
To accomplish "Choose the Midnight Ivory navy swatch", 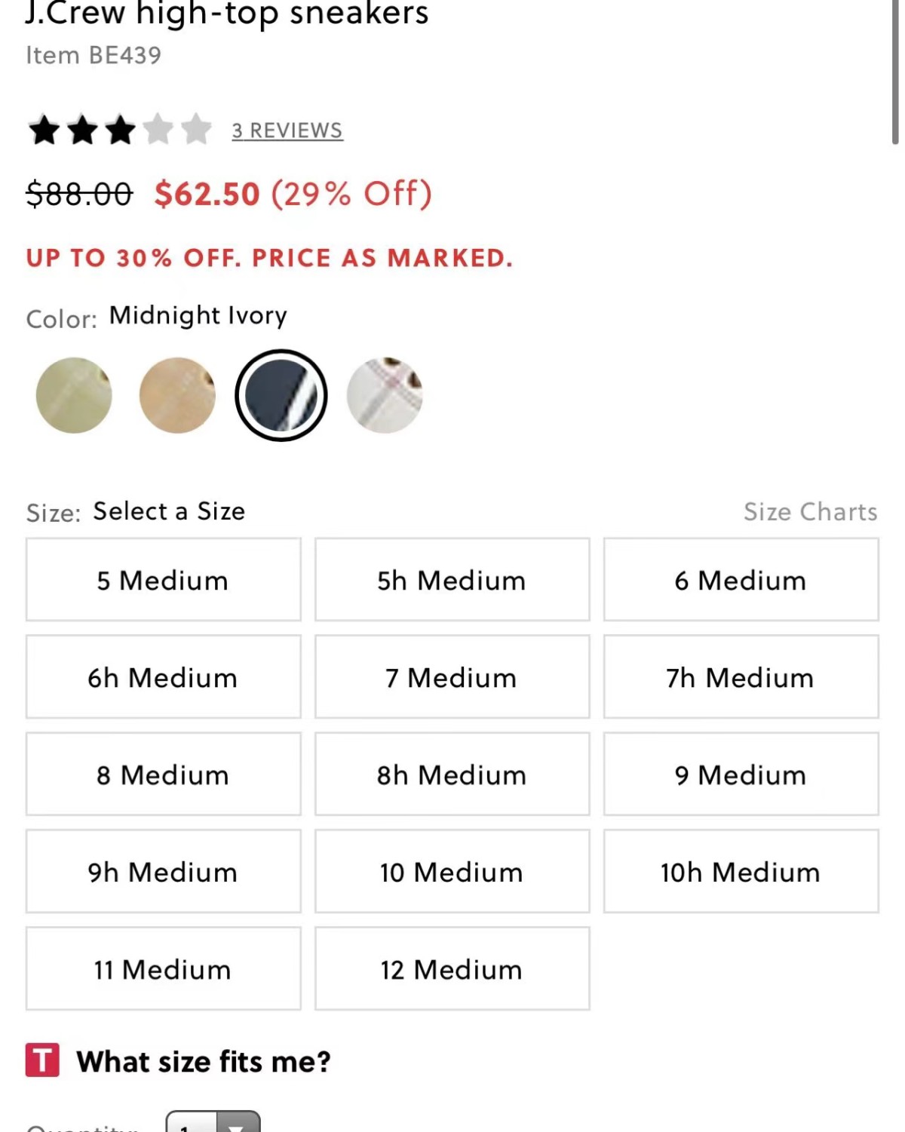I will tap(281, 395).
